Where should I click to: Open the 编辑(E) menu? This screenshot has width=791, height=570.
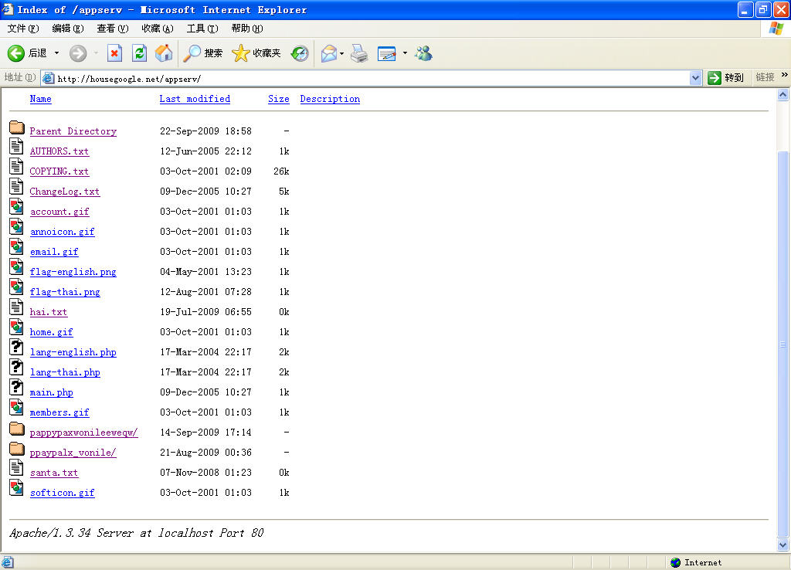coord(68,29)
